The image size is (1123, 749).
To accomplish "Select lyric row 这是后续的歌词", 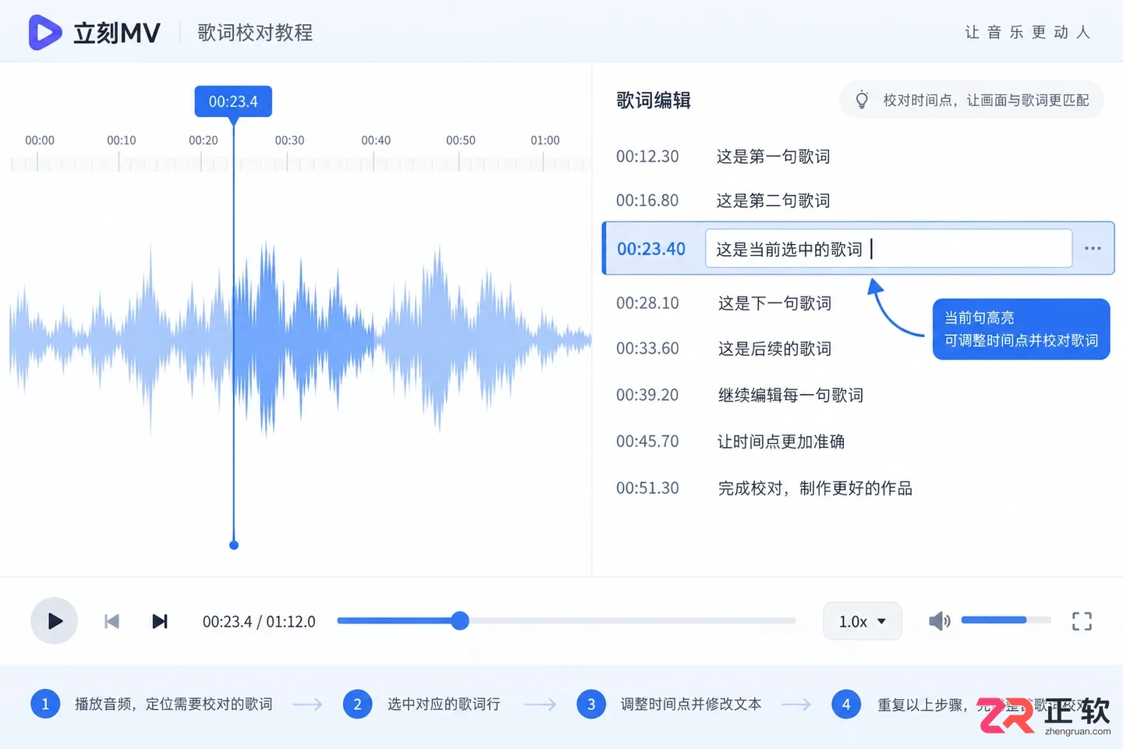I will point(774,348).
